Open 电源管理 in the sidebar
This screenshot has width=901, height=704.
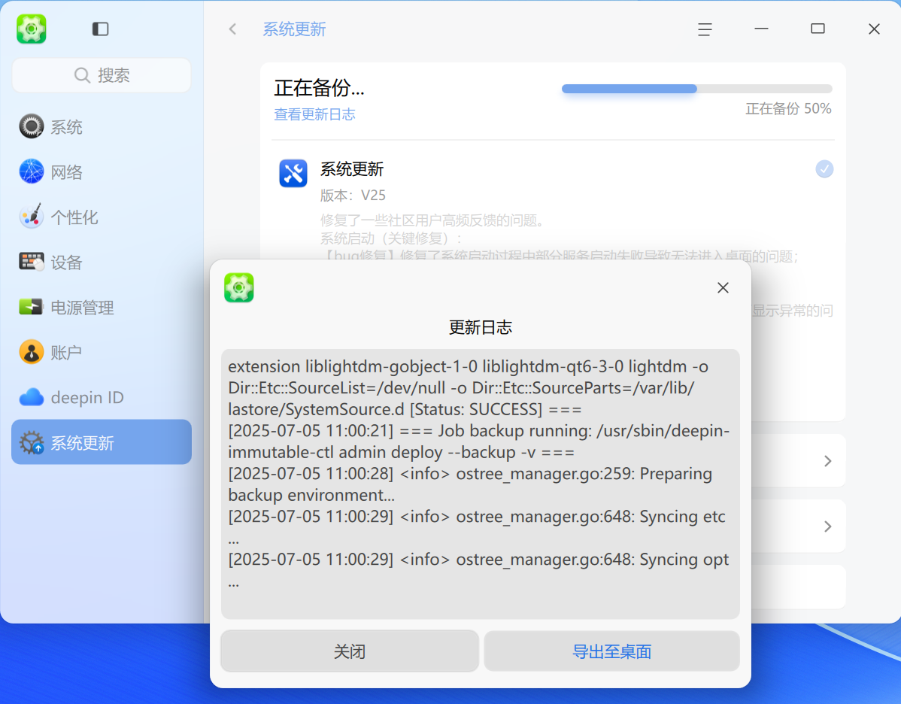[x=102, y=308]
